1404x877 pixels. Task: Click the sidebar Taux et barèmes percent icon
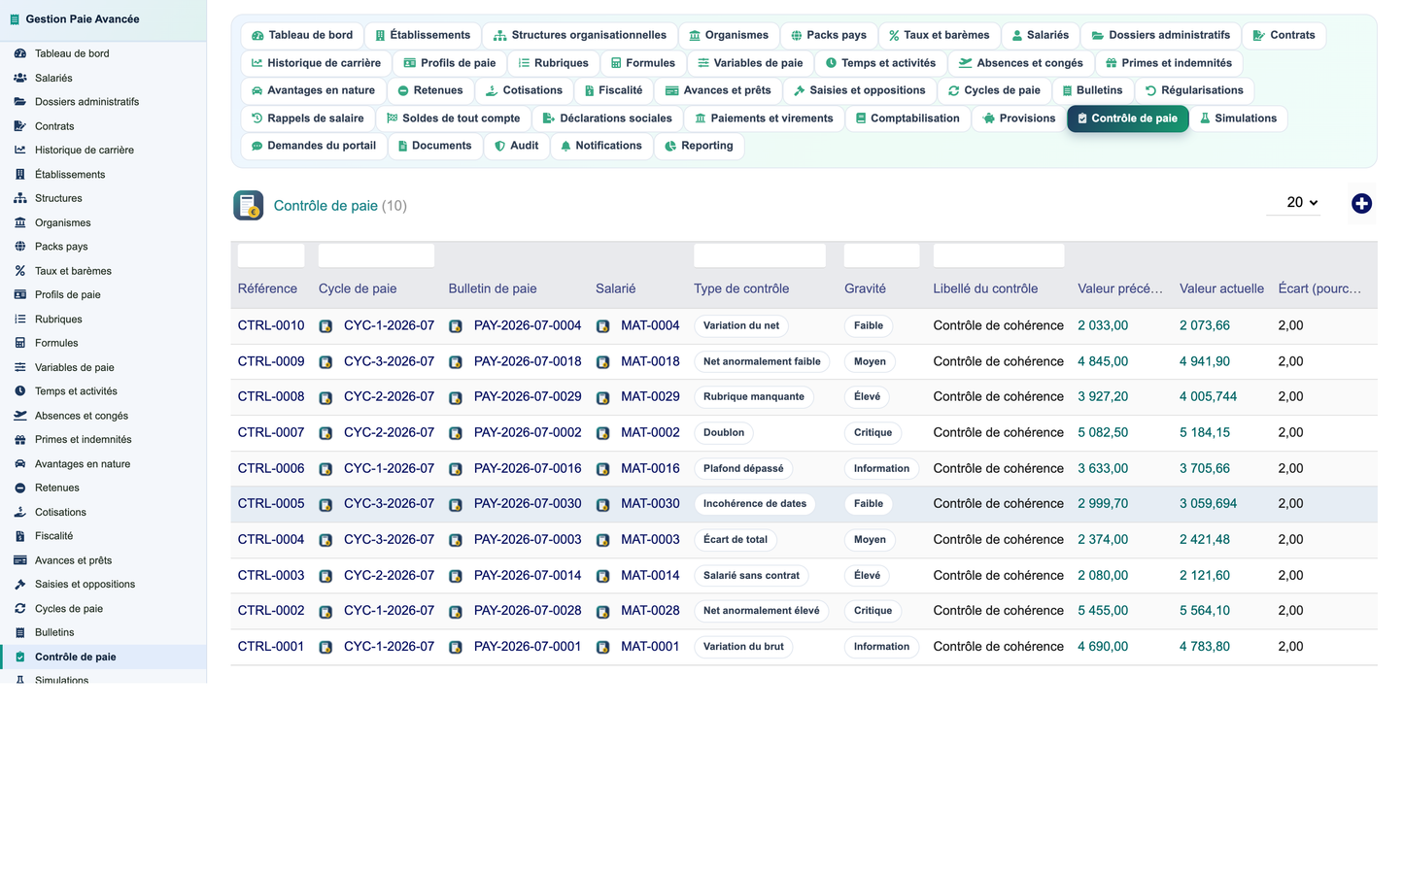click(x=20, y=271)
